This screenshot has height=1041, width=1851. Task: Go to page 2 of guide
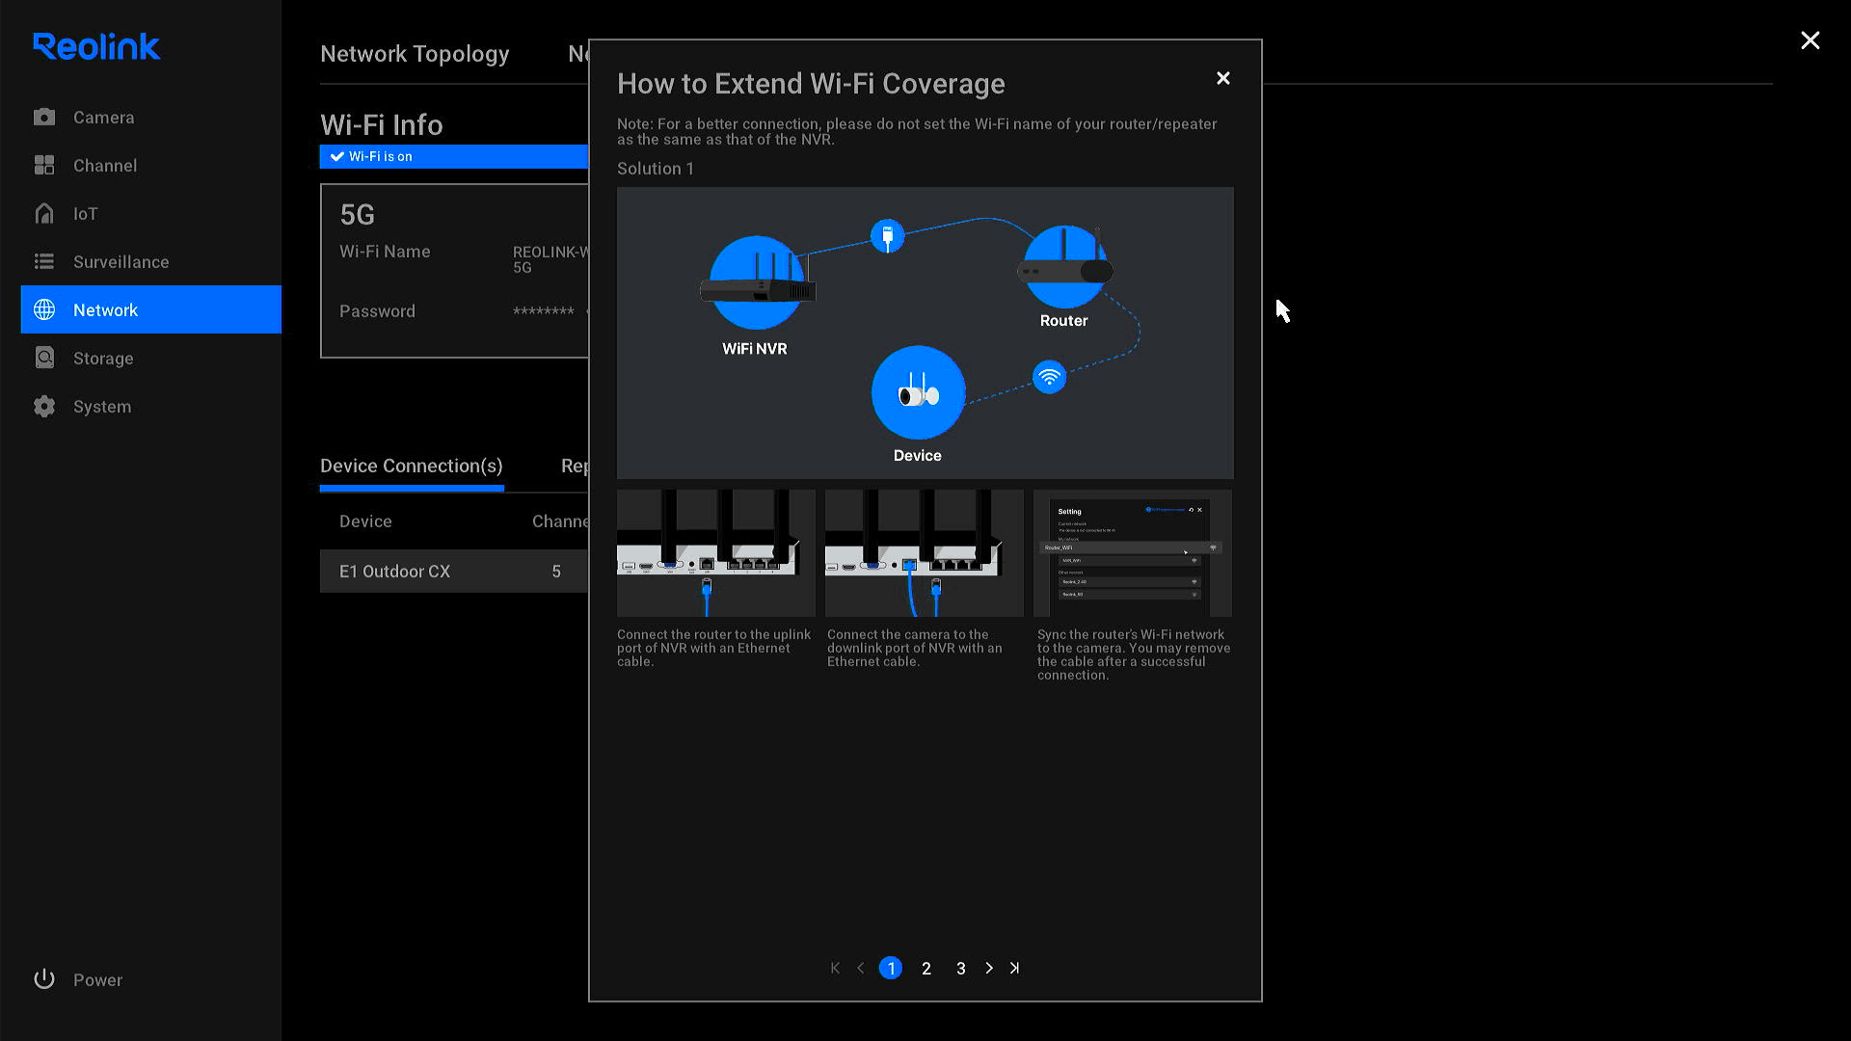tap(926, 969)
